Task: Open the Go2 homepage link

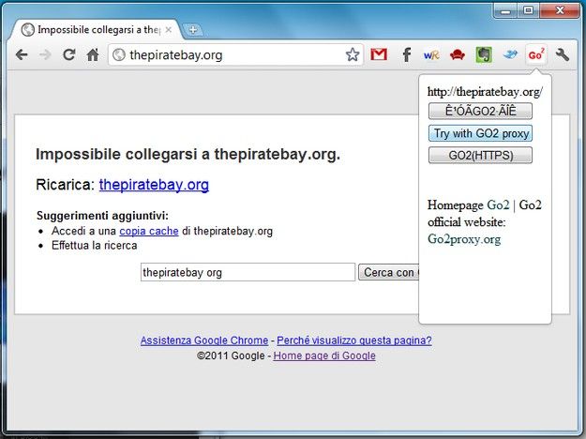Action: click(498, 204)
